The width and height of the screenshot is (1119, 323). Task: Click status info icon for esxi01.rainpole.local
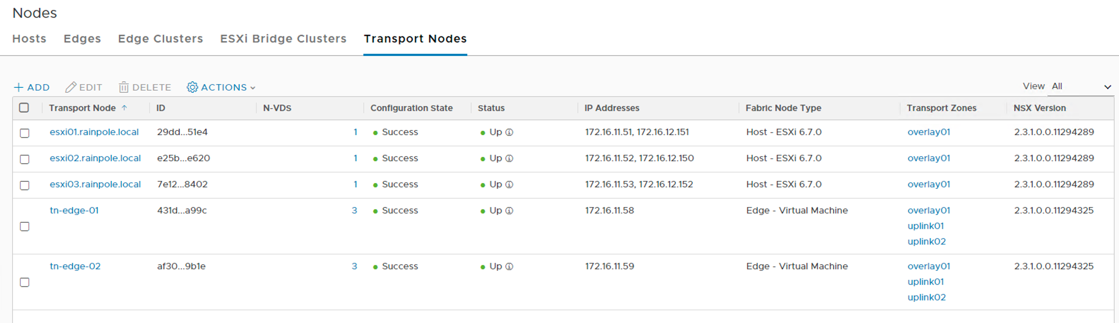pyautogui.click(x=510, y=133)
